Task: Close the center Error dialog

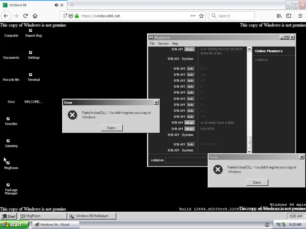Action: 156,103
